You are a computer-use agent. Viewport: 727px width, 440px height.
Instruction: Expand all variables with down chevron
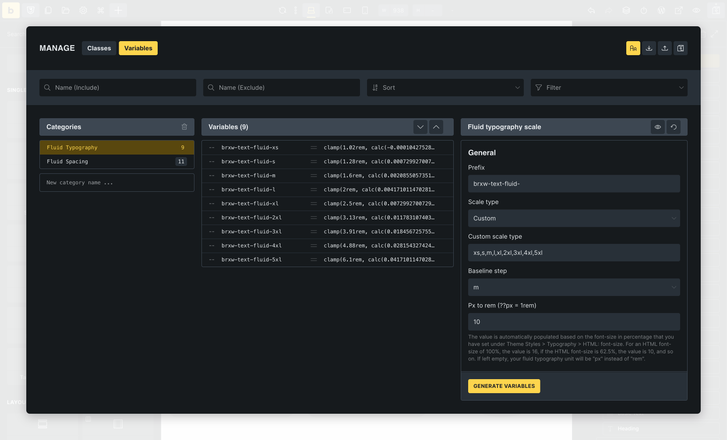420,127
